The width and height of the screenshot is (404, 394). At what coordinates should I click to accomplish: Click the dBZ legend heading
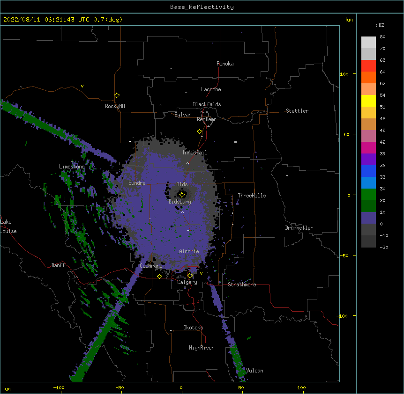[380, 25]
